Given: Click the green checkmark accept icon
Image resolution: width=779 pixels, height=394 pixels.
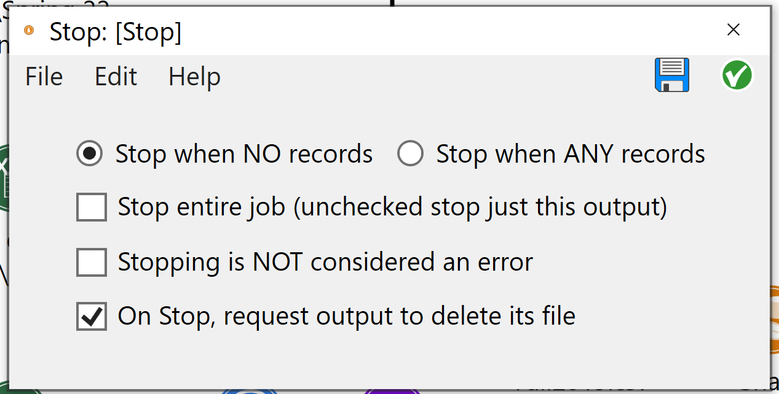Looking at the screenshot, I should [x=737, y=75].
